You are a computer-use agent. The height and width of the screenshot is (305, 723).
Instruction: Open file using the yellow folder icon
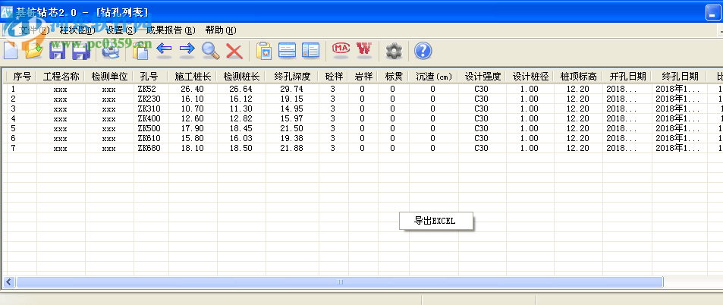(33, 50)
